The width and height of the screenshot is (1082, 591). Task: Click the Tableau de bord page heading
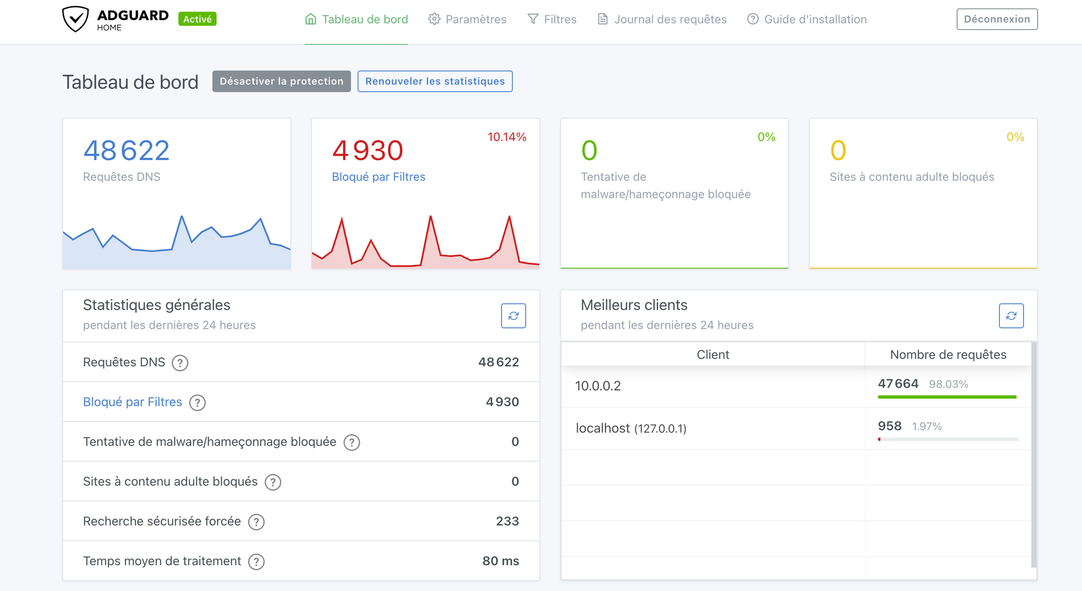click(130, 82)
